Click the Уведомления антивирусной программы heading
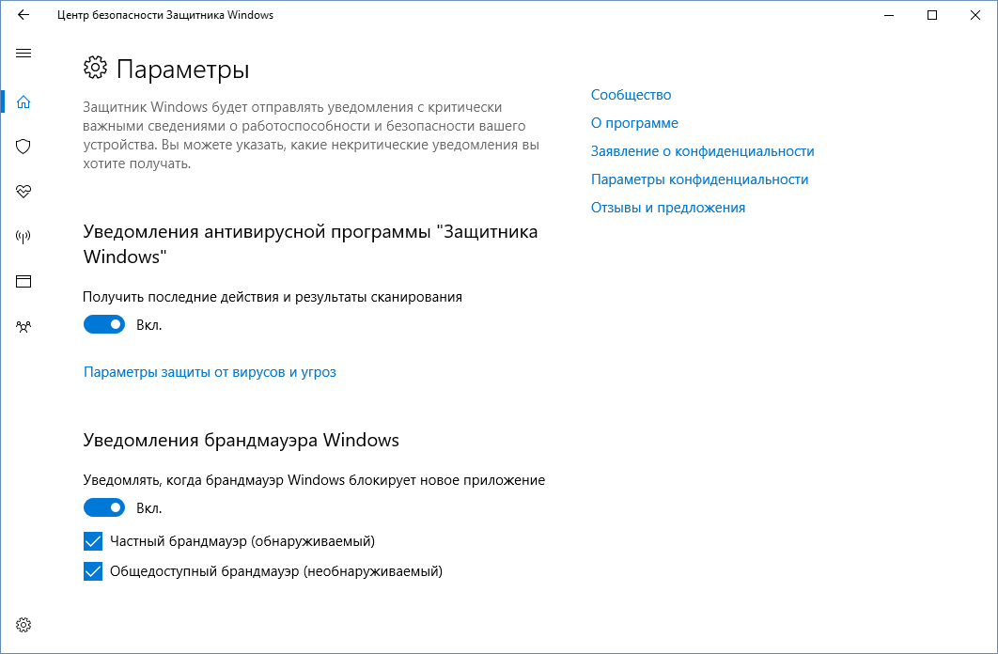The height and width of the screenshot is (654, 998). click(x=311, y=244)
